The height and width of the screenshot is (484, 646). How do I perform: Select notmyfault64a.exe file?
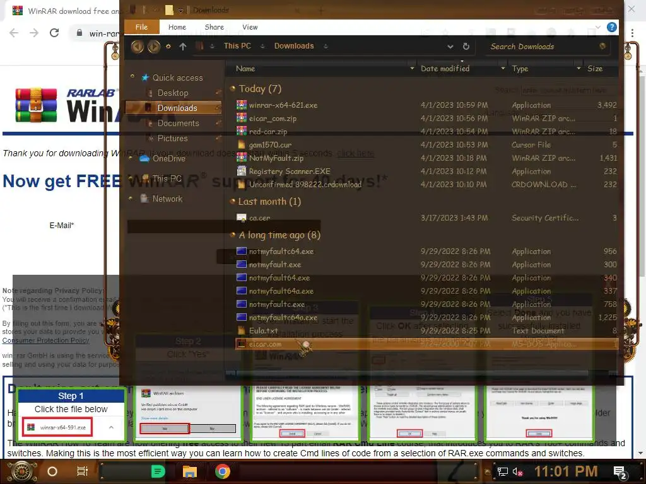pos(281,291)
